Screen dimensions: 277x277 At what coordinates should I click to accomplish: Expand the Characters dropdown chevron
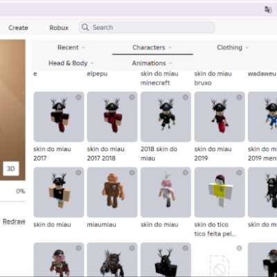point(170,48)
